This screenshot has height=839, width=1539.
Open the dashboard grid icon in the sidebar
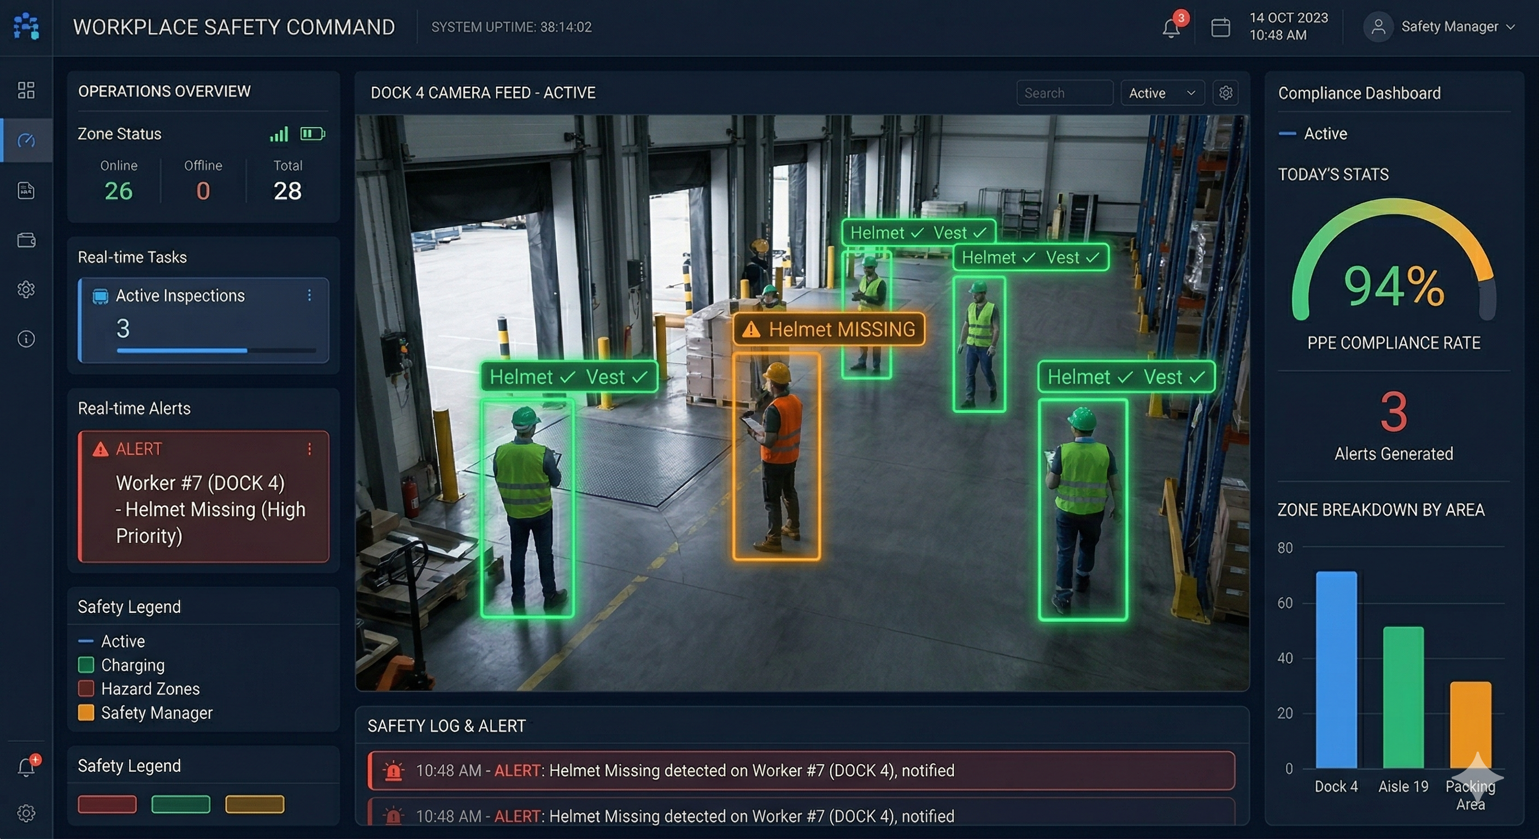26,90
